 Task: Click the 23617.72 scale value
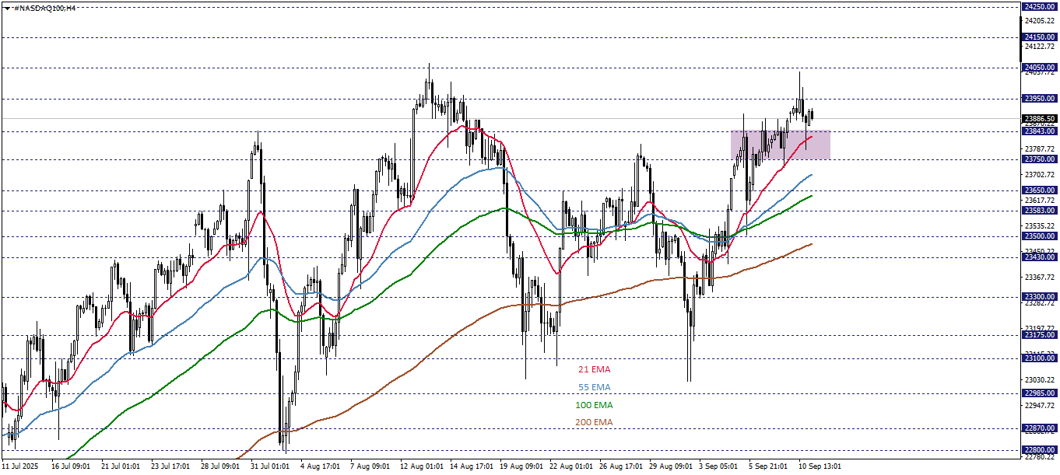point(1040,201)
